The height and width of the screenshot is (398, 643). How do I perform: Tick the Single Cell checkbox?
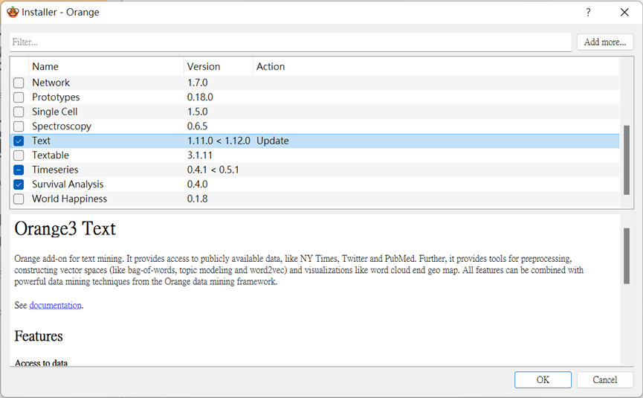tap(19, 112)
